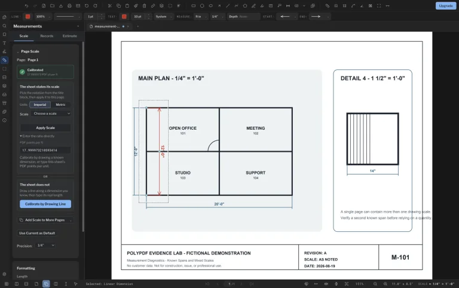Select the circle shape tool
This screenshot has width=459, height=288.
(x=202, y=6)
